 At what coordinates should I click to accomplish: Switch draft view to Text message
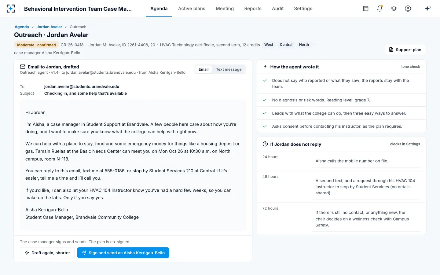[x=229, y=69]
